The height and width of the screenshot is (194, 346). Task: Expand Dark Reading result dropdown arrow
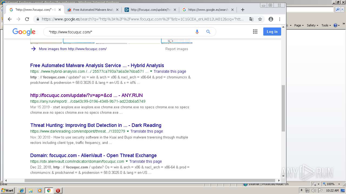[x=128, y=131]
